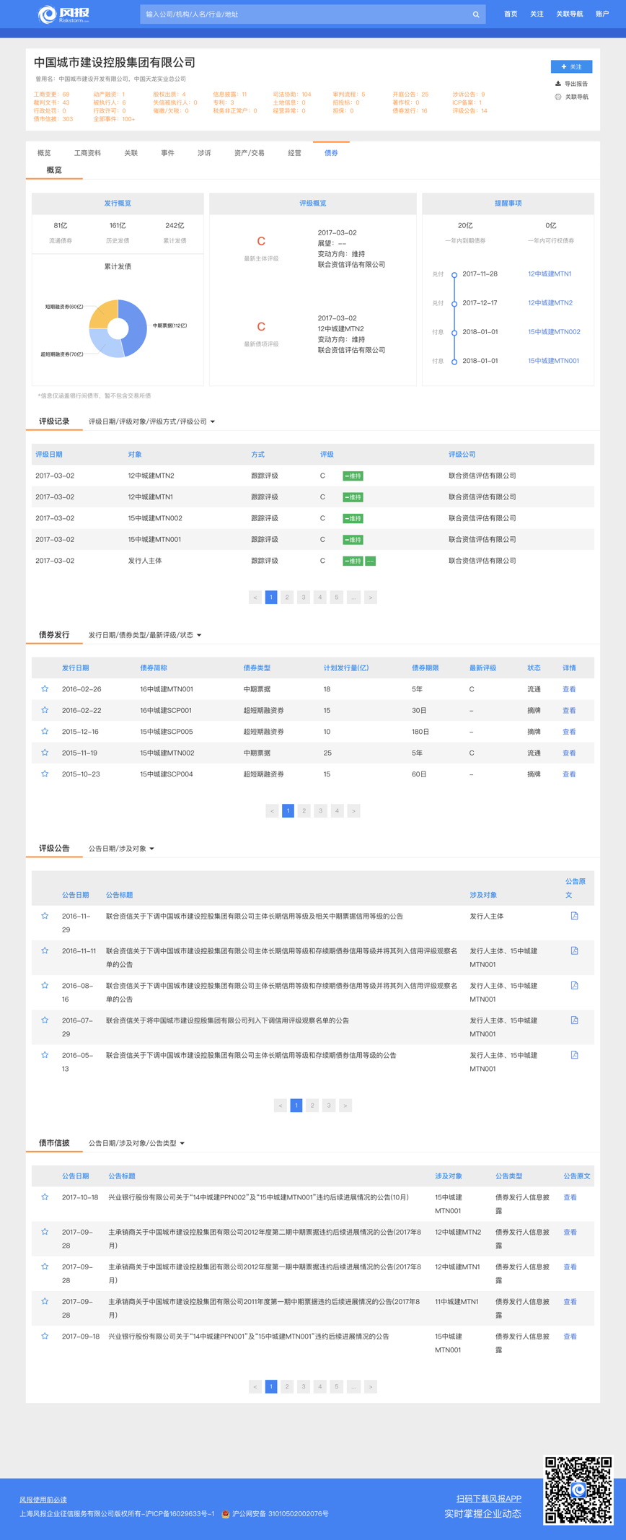Viewport: 626px width, 1540px height.
Task: Go to page 5 of 债市信披
Action: [337, 1386]
